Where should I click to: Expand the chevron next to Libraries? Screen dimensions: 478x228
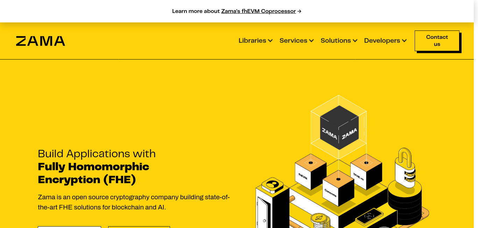[270, 41]
